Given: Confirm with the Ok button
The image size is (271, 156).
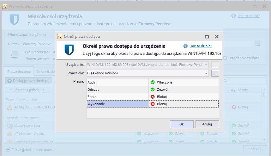Looking at the screenshot, I should click(x=182, y=124).
